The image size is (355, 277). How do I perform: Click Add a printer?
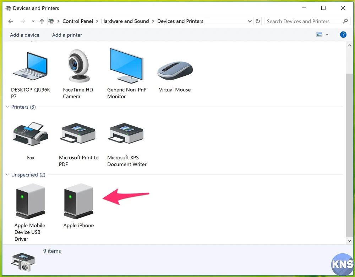(67, 35)
